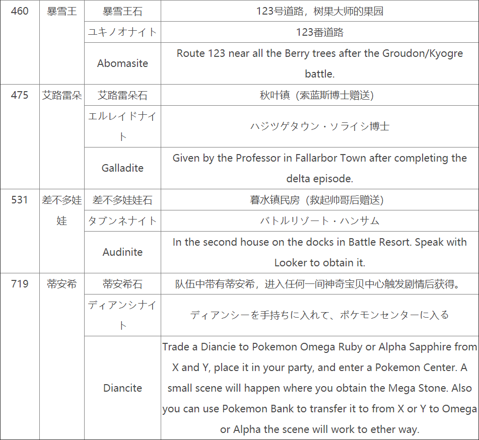Select the Japanese name ユキノオナイト

click(x=122, y=32)
